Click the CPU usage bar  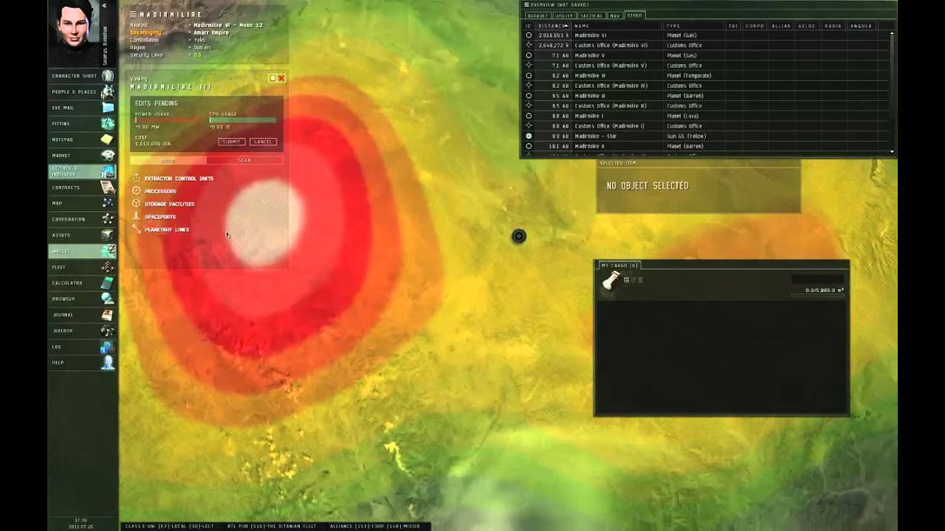(243, 119)
